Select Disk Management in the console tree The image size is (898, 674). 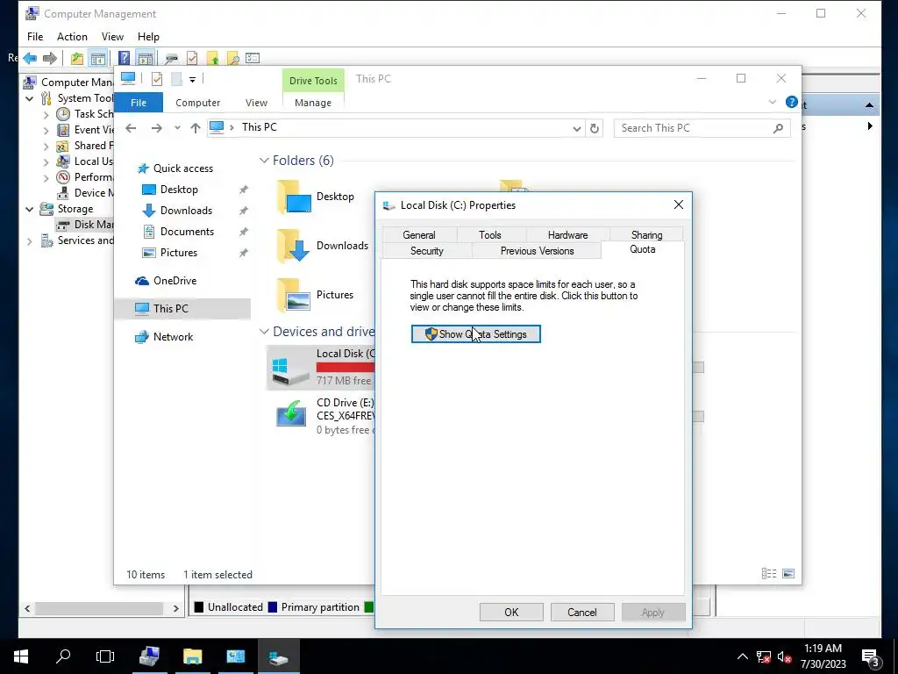(85, 225)
